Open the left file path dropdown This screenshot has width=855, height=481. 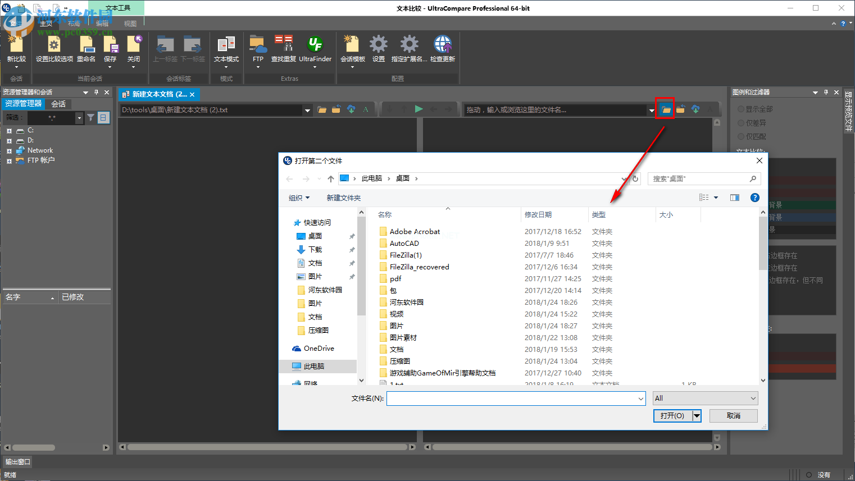point(307,110)
